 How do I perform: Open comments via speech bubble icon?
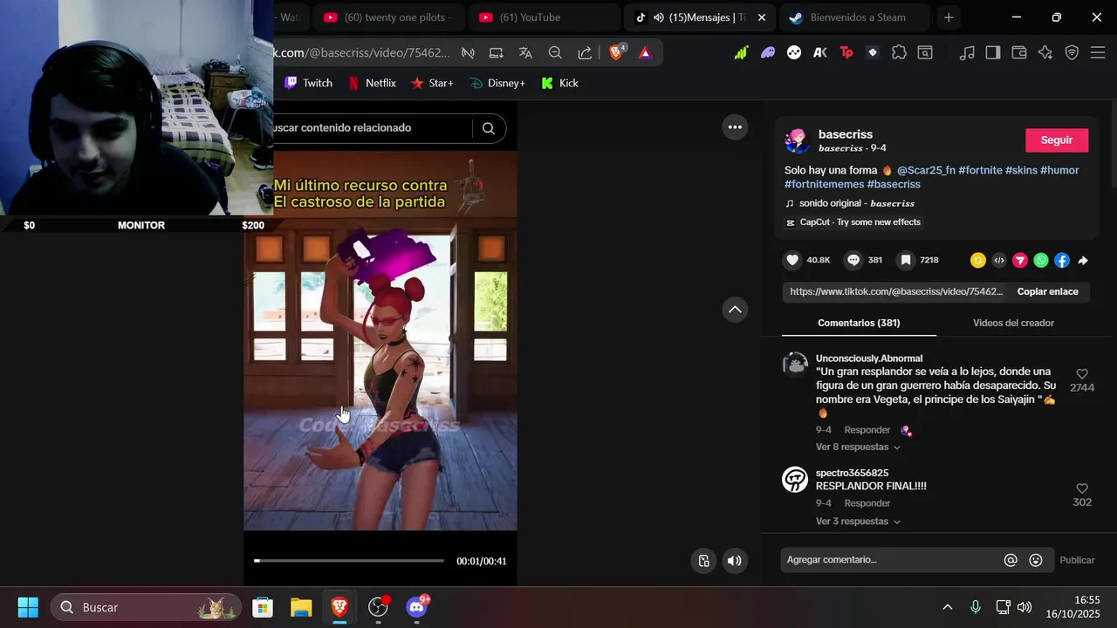tap(853, 260)
